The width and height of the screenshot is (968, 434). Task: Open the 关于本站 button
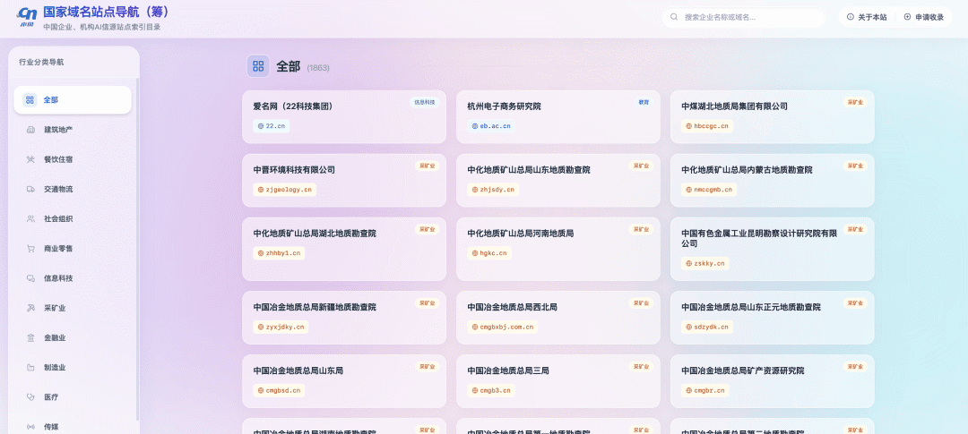pos(867,17)
